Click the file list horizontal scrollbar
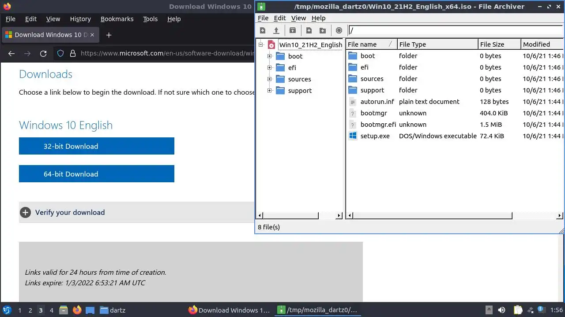565x317 pixels. pyautogui.click(x=433, y=216)
